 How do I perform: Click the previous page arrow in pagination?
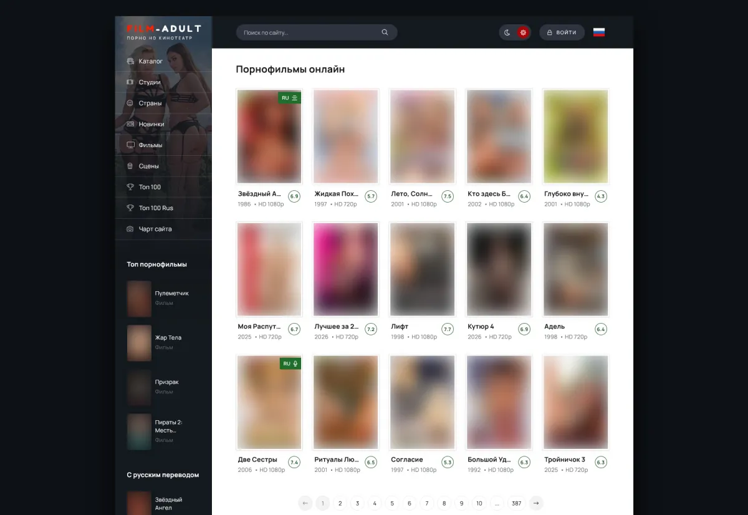pos(305,503)
